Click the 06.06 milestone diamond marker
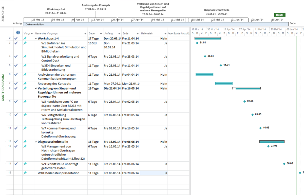 (284, 164)
